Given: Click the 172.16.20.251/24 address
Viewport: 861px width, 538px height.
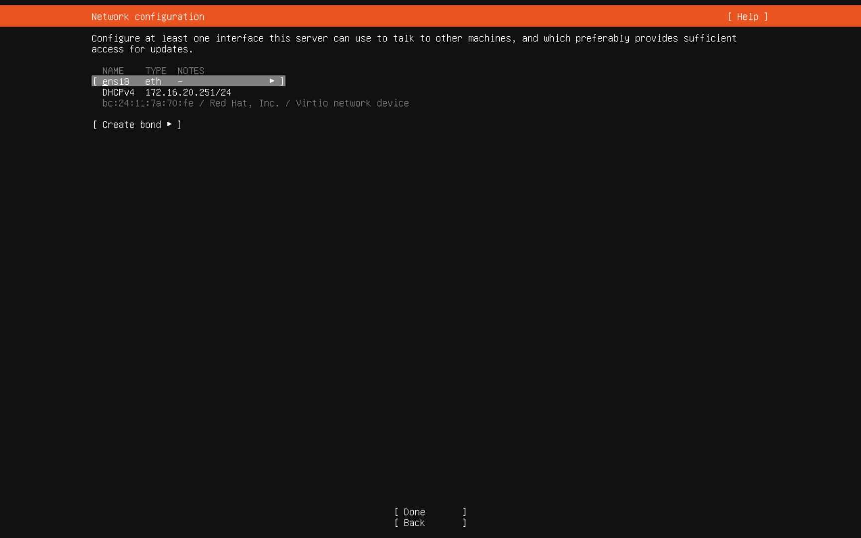Looking at the screenshot, I should (x=188, y=92).
